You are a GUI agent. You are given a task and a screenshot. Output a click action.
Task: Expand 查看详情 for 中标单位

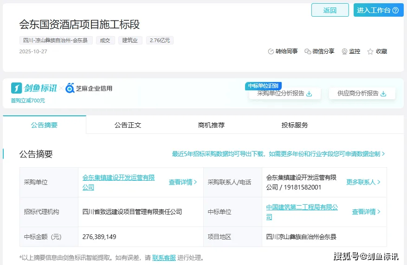[x=366, y=212]
